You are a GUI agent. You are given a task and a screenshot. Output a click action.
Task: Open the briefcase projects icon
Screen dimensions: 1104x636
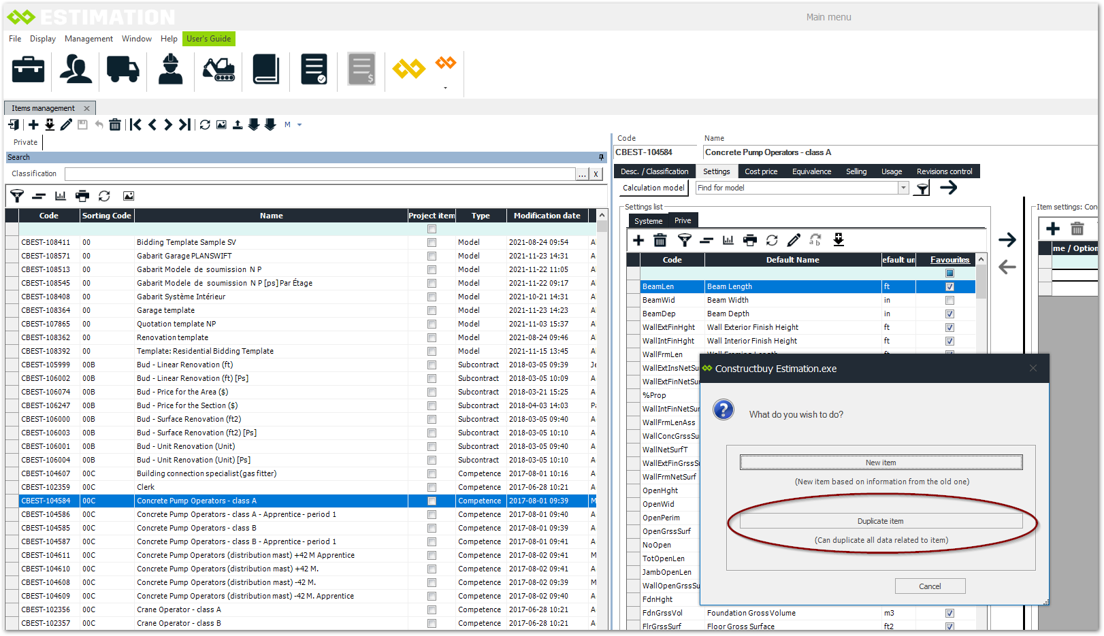pyautogui.click(x=28, y=69)
